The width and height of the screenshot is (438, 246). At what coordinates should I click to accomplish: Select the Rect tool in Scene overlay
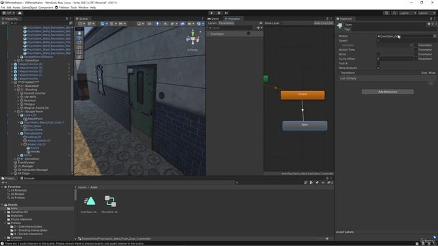point(79,52)
